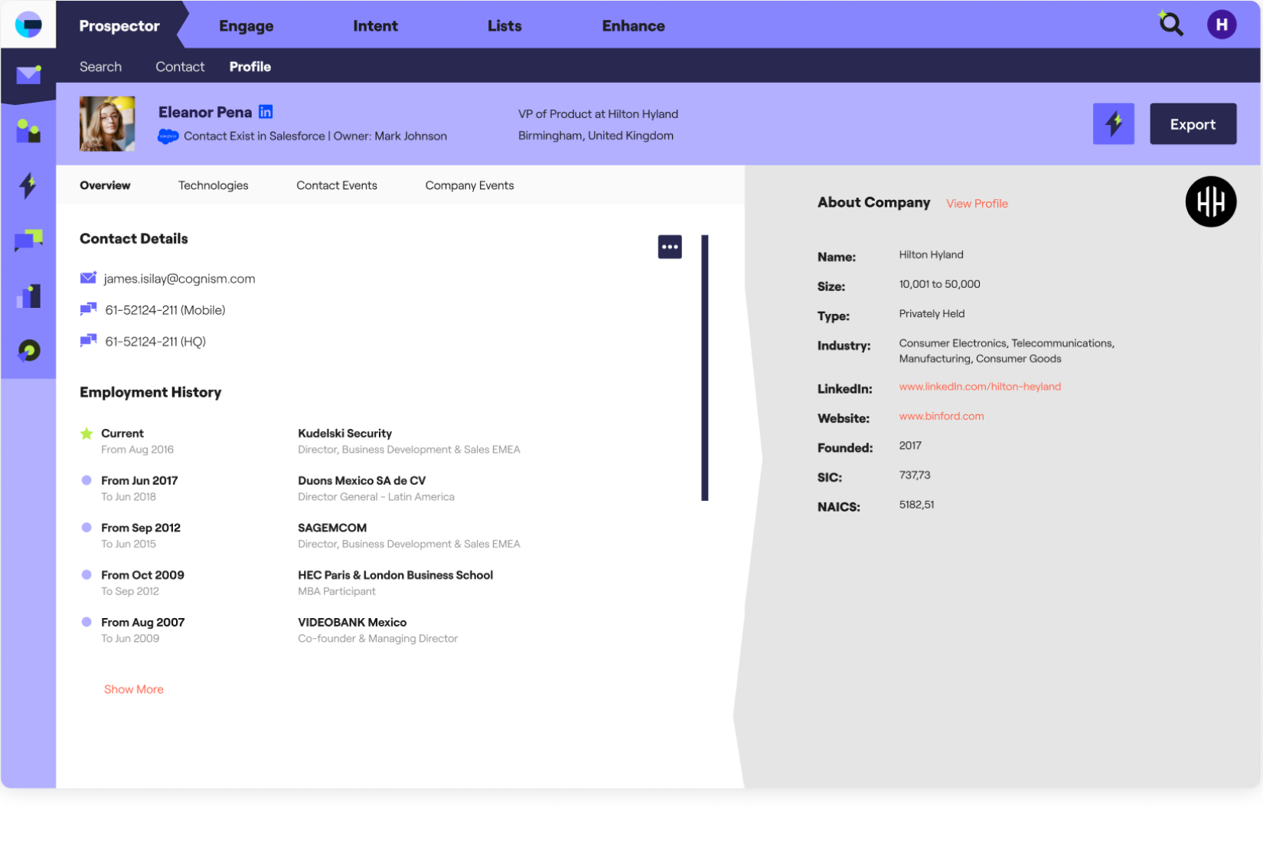1263x844 pixels.
Task: Open the envelope mail sidebar icon
Action: (x=28, y=74)
